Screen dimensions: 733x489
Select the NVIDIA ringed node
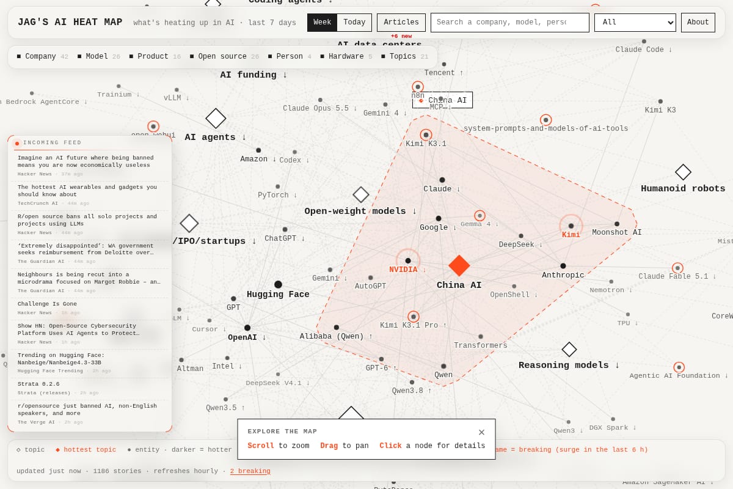click(408, 260)
